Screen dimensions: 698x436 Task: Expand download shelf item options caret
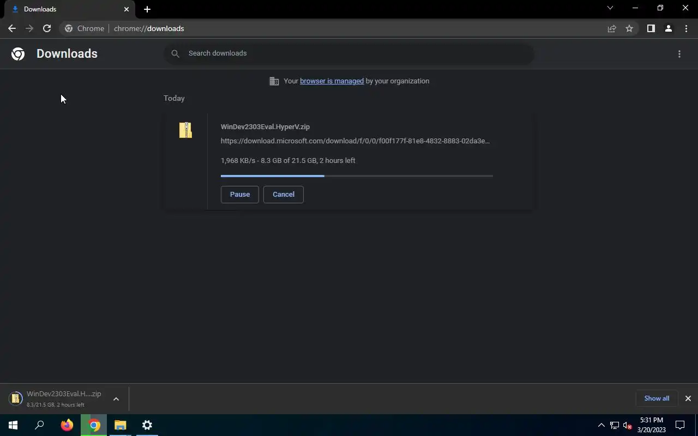pos(116,399)
